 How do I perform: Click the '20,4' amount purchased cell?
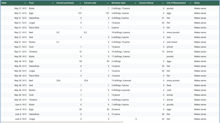(58, 81)
